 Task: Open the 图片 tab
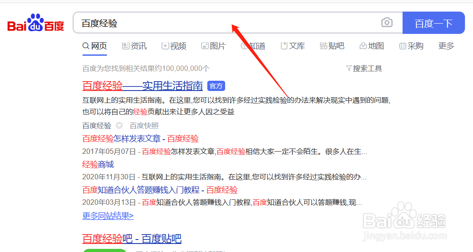click(213, 46)
